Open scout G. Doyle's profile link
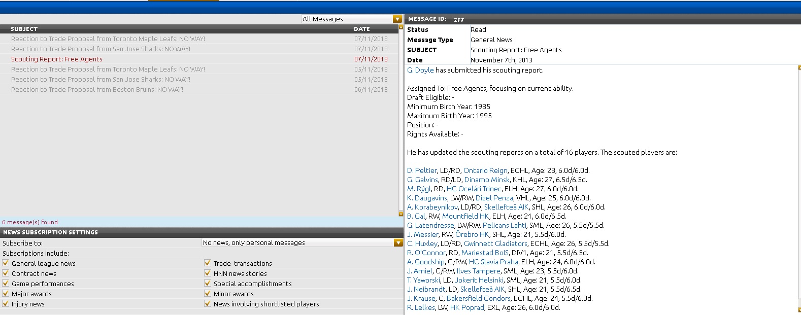This screenshot has width=801, height=315. pos(420,71)
